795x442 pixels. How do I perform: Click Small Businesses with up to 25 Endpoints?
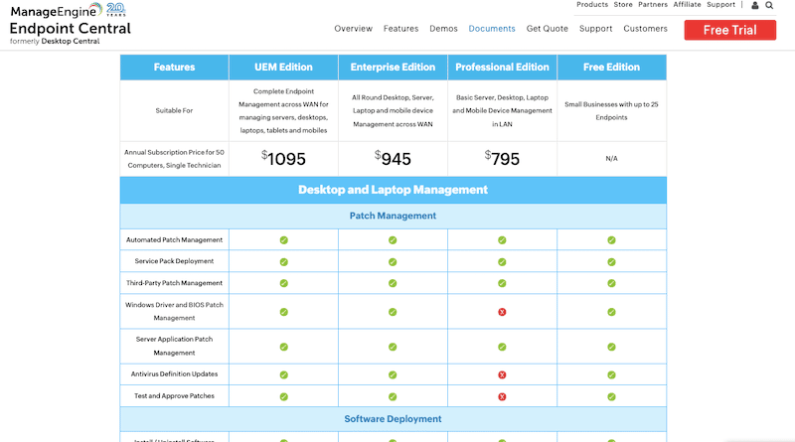click(x=611, y=110)
